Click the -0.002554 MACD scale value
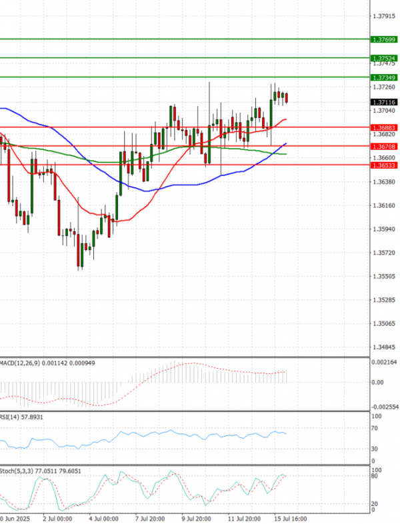 tap(385, 407)
